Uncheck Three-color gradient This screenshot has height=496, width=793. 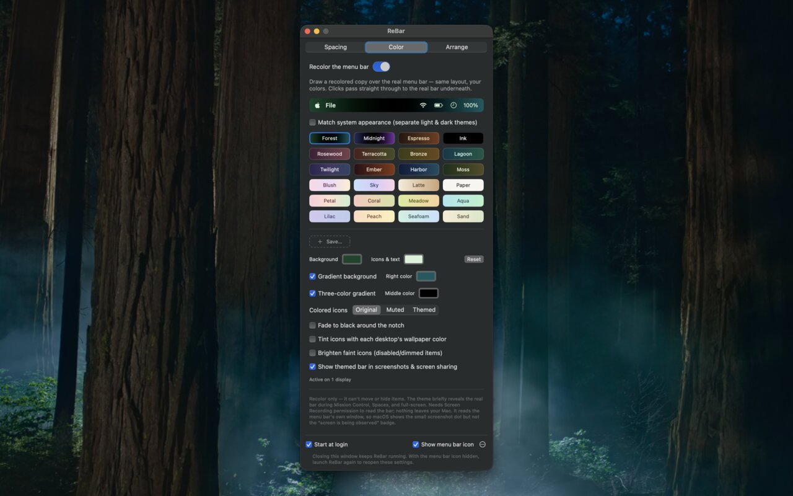[x=313, y=293]
